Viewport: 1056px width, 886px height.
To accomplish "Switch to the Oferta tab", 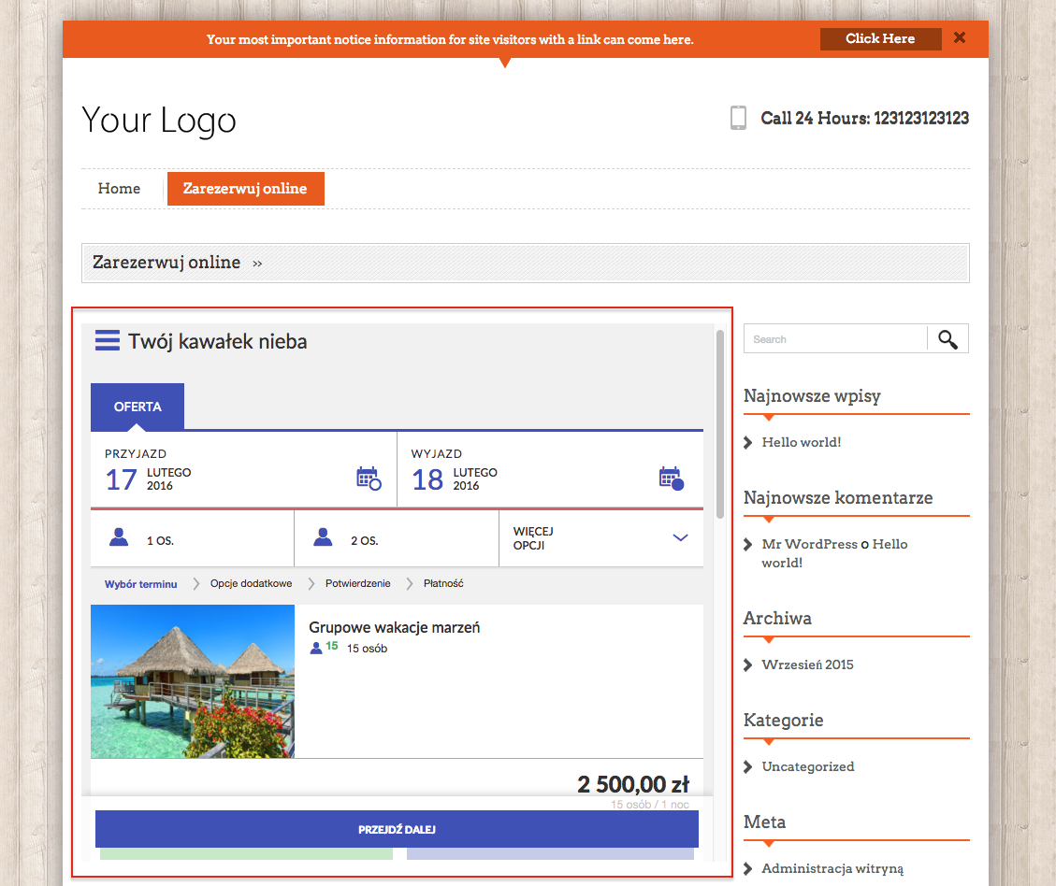I will coord(137,407).
